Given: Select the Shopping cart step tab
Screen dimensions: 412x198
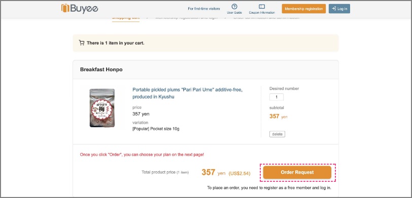Looking at the screenshot, I should 126,18.
